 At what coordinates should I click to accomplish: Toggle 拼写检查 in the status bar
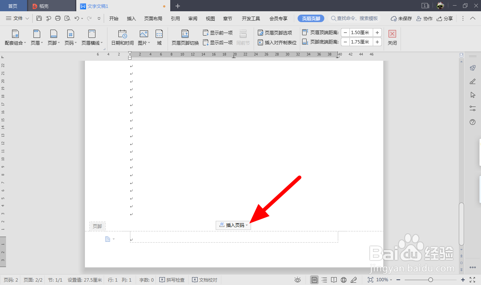click(x=172, y=279)
